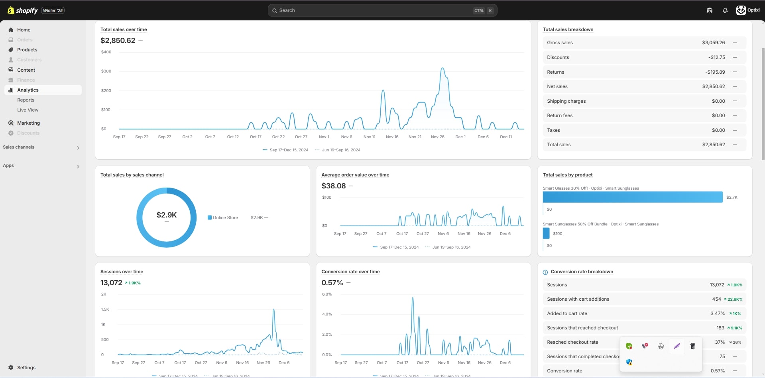The image size is (765, 378).
Task: Click the Conversion rate breakdown info icon
Action: point(545,272)
